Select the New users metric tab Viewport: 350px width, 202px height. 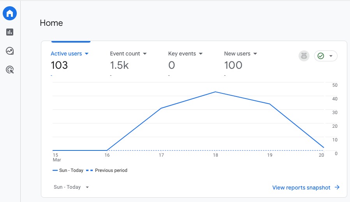pos(237,54)
